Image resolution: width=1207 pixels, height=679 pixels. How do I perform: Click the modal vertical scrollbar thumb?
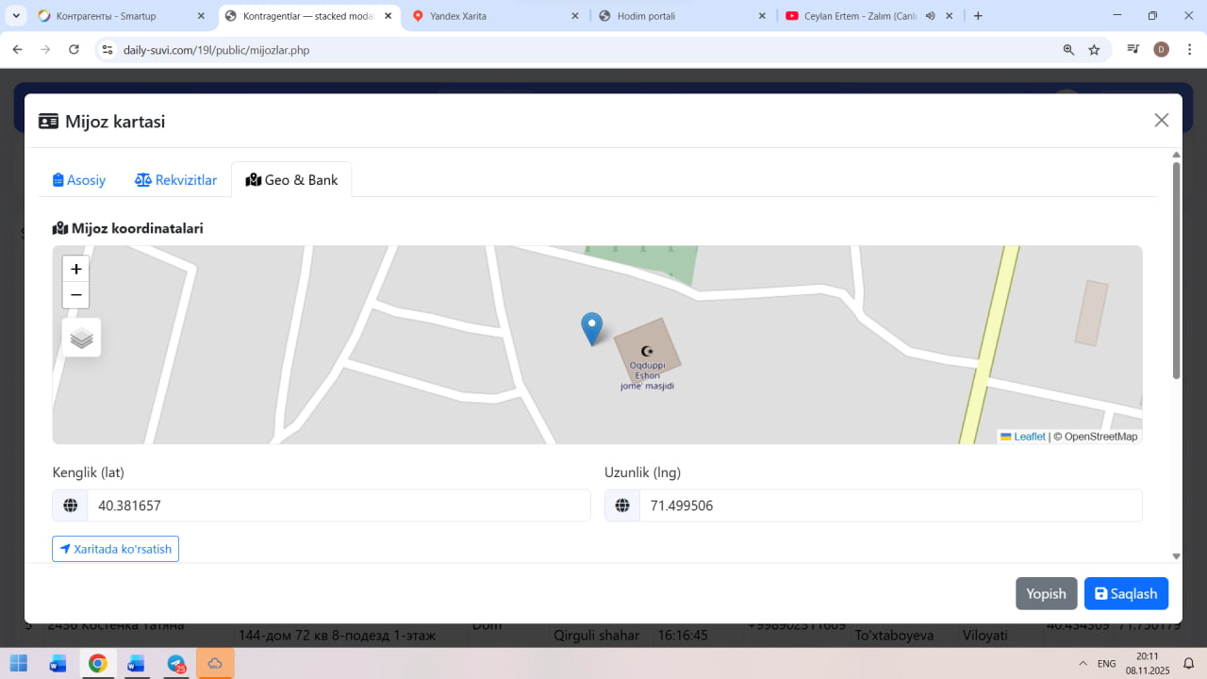pos(1176,271)
